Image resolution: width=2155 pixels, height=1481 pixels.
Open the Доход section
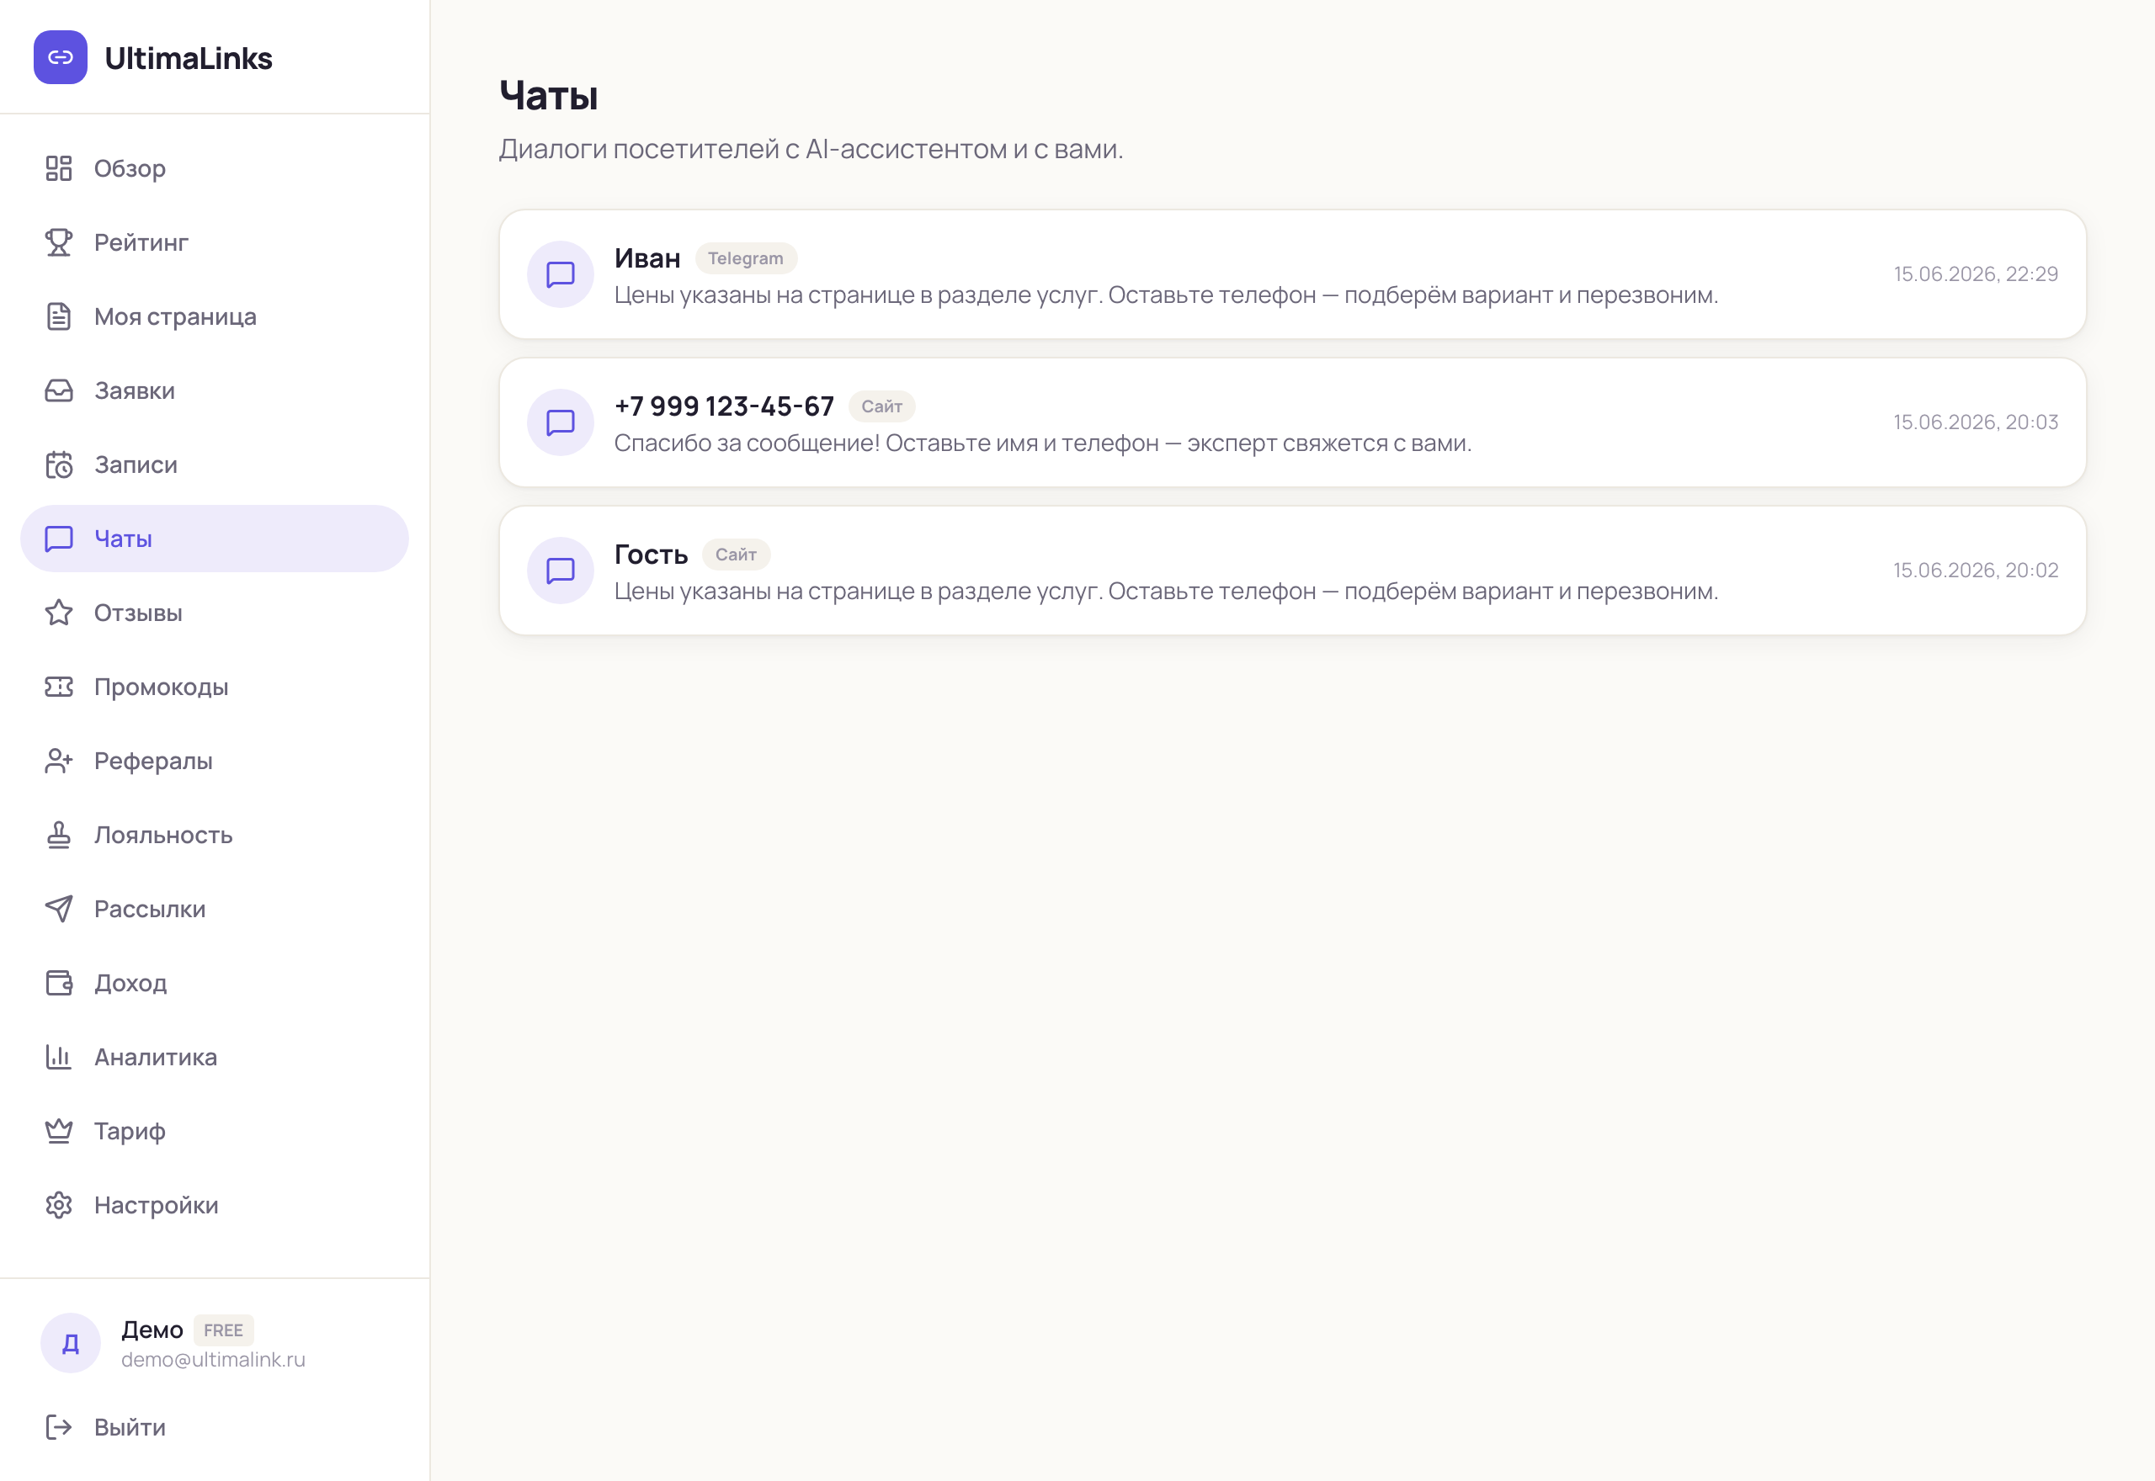click(x=215, y=983)
